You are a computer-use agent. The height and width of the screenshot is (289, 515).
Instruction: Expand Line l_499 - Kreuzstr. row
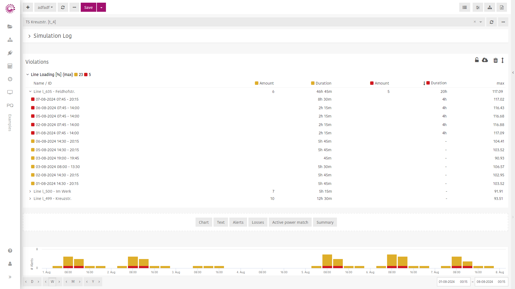(x=30, y=199)
